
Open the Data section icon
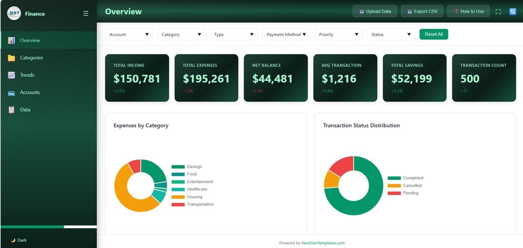tap(12, 109)
